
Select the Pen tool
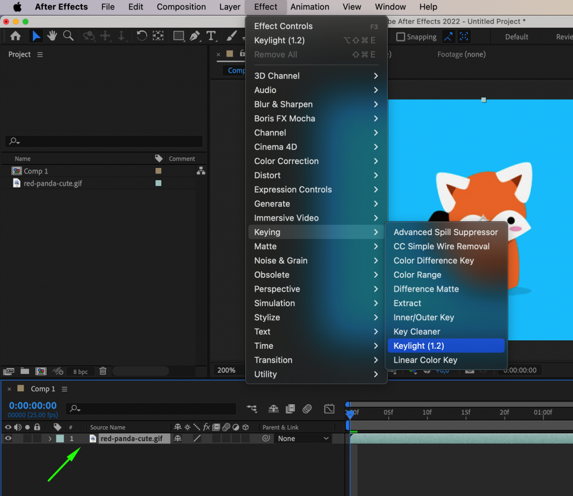click(195, 36)
